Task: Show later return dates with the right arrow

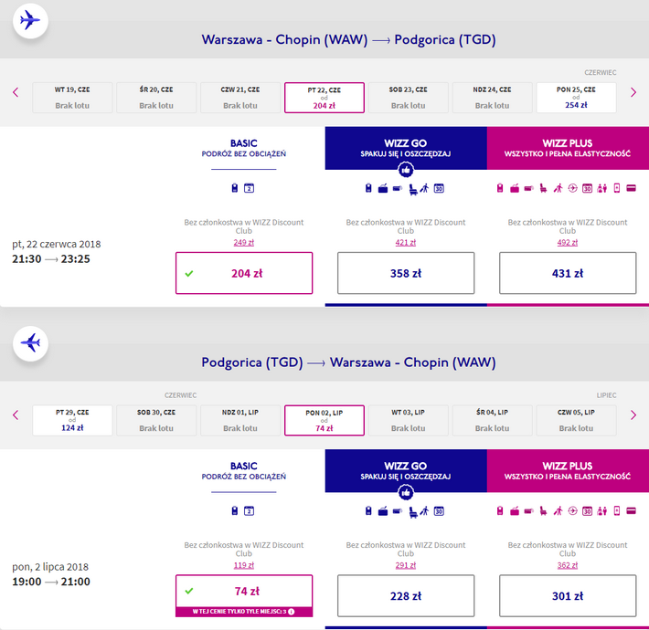Action: (633, 415)
